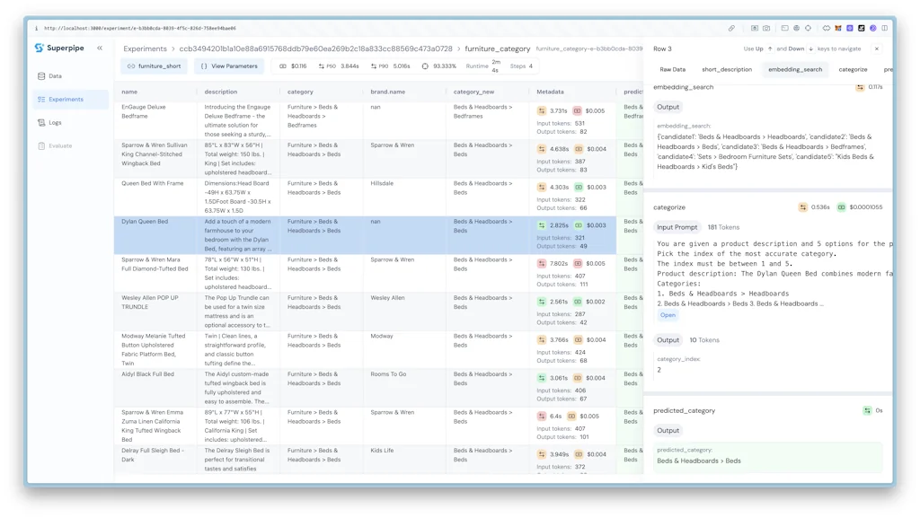Switch to the Raw Data tab

point(672,69)
